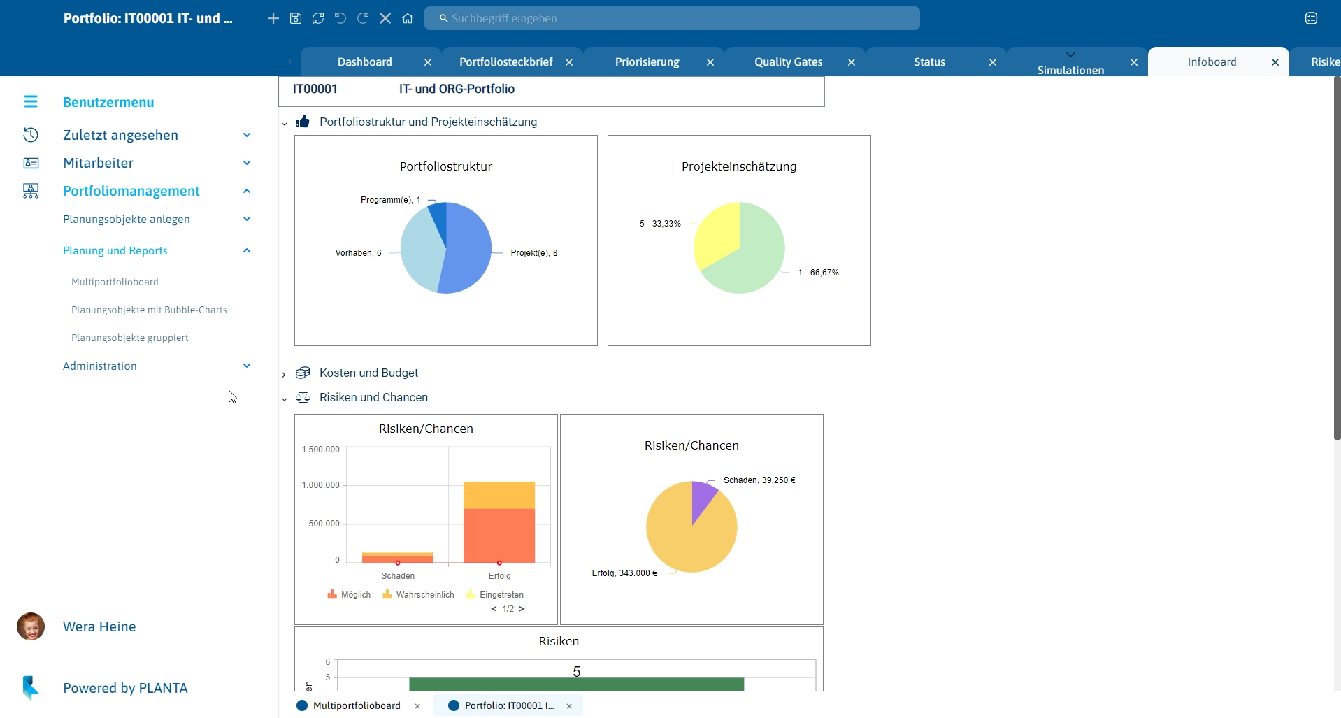Image resolution: width=1341 pixels, height=718 pixels.
Task: Click the Benutzermenu heading
Action: click(x=108, y=102)
